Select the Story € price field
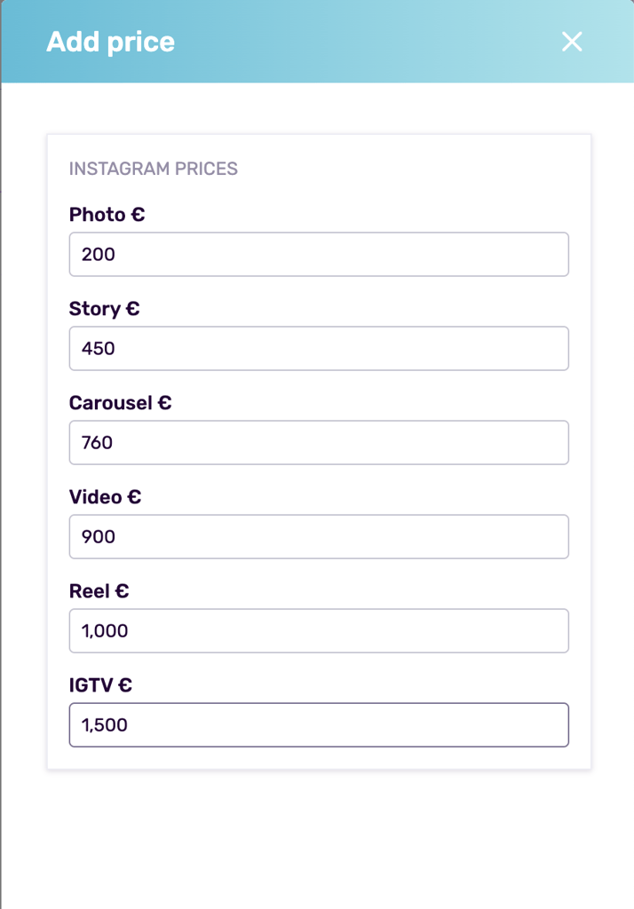This screenshot has width=634, height=909. [x=319, y=348]
